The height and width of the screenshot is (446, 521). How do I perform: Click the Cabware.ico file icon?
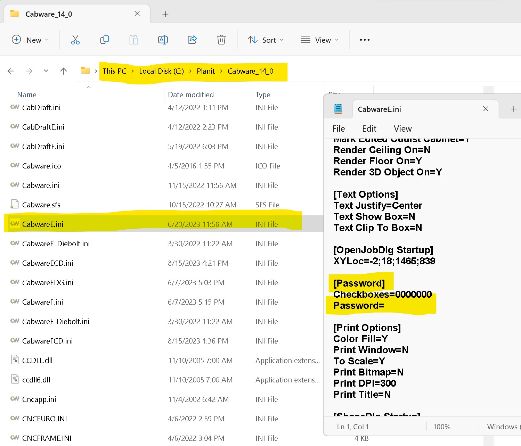(x=15, y=165)
